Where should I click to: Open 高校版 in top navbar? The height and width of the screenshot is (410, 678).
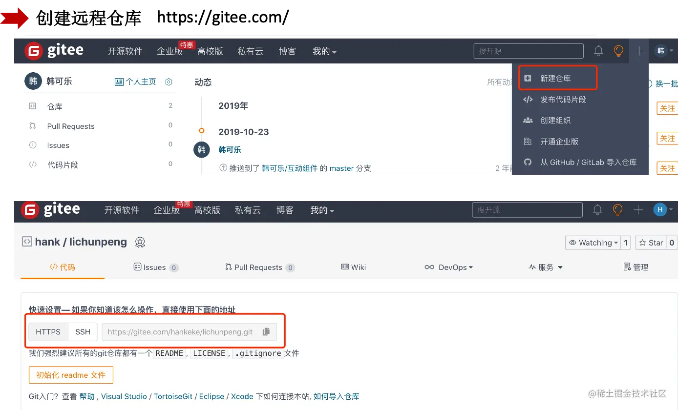[210, 51]
